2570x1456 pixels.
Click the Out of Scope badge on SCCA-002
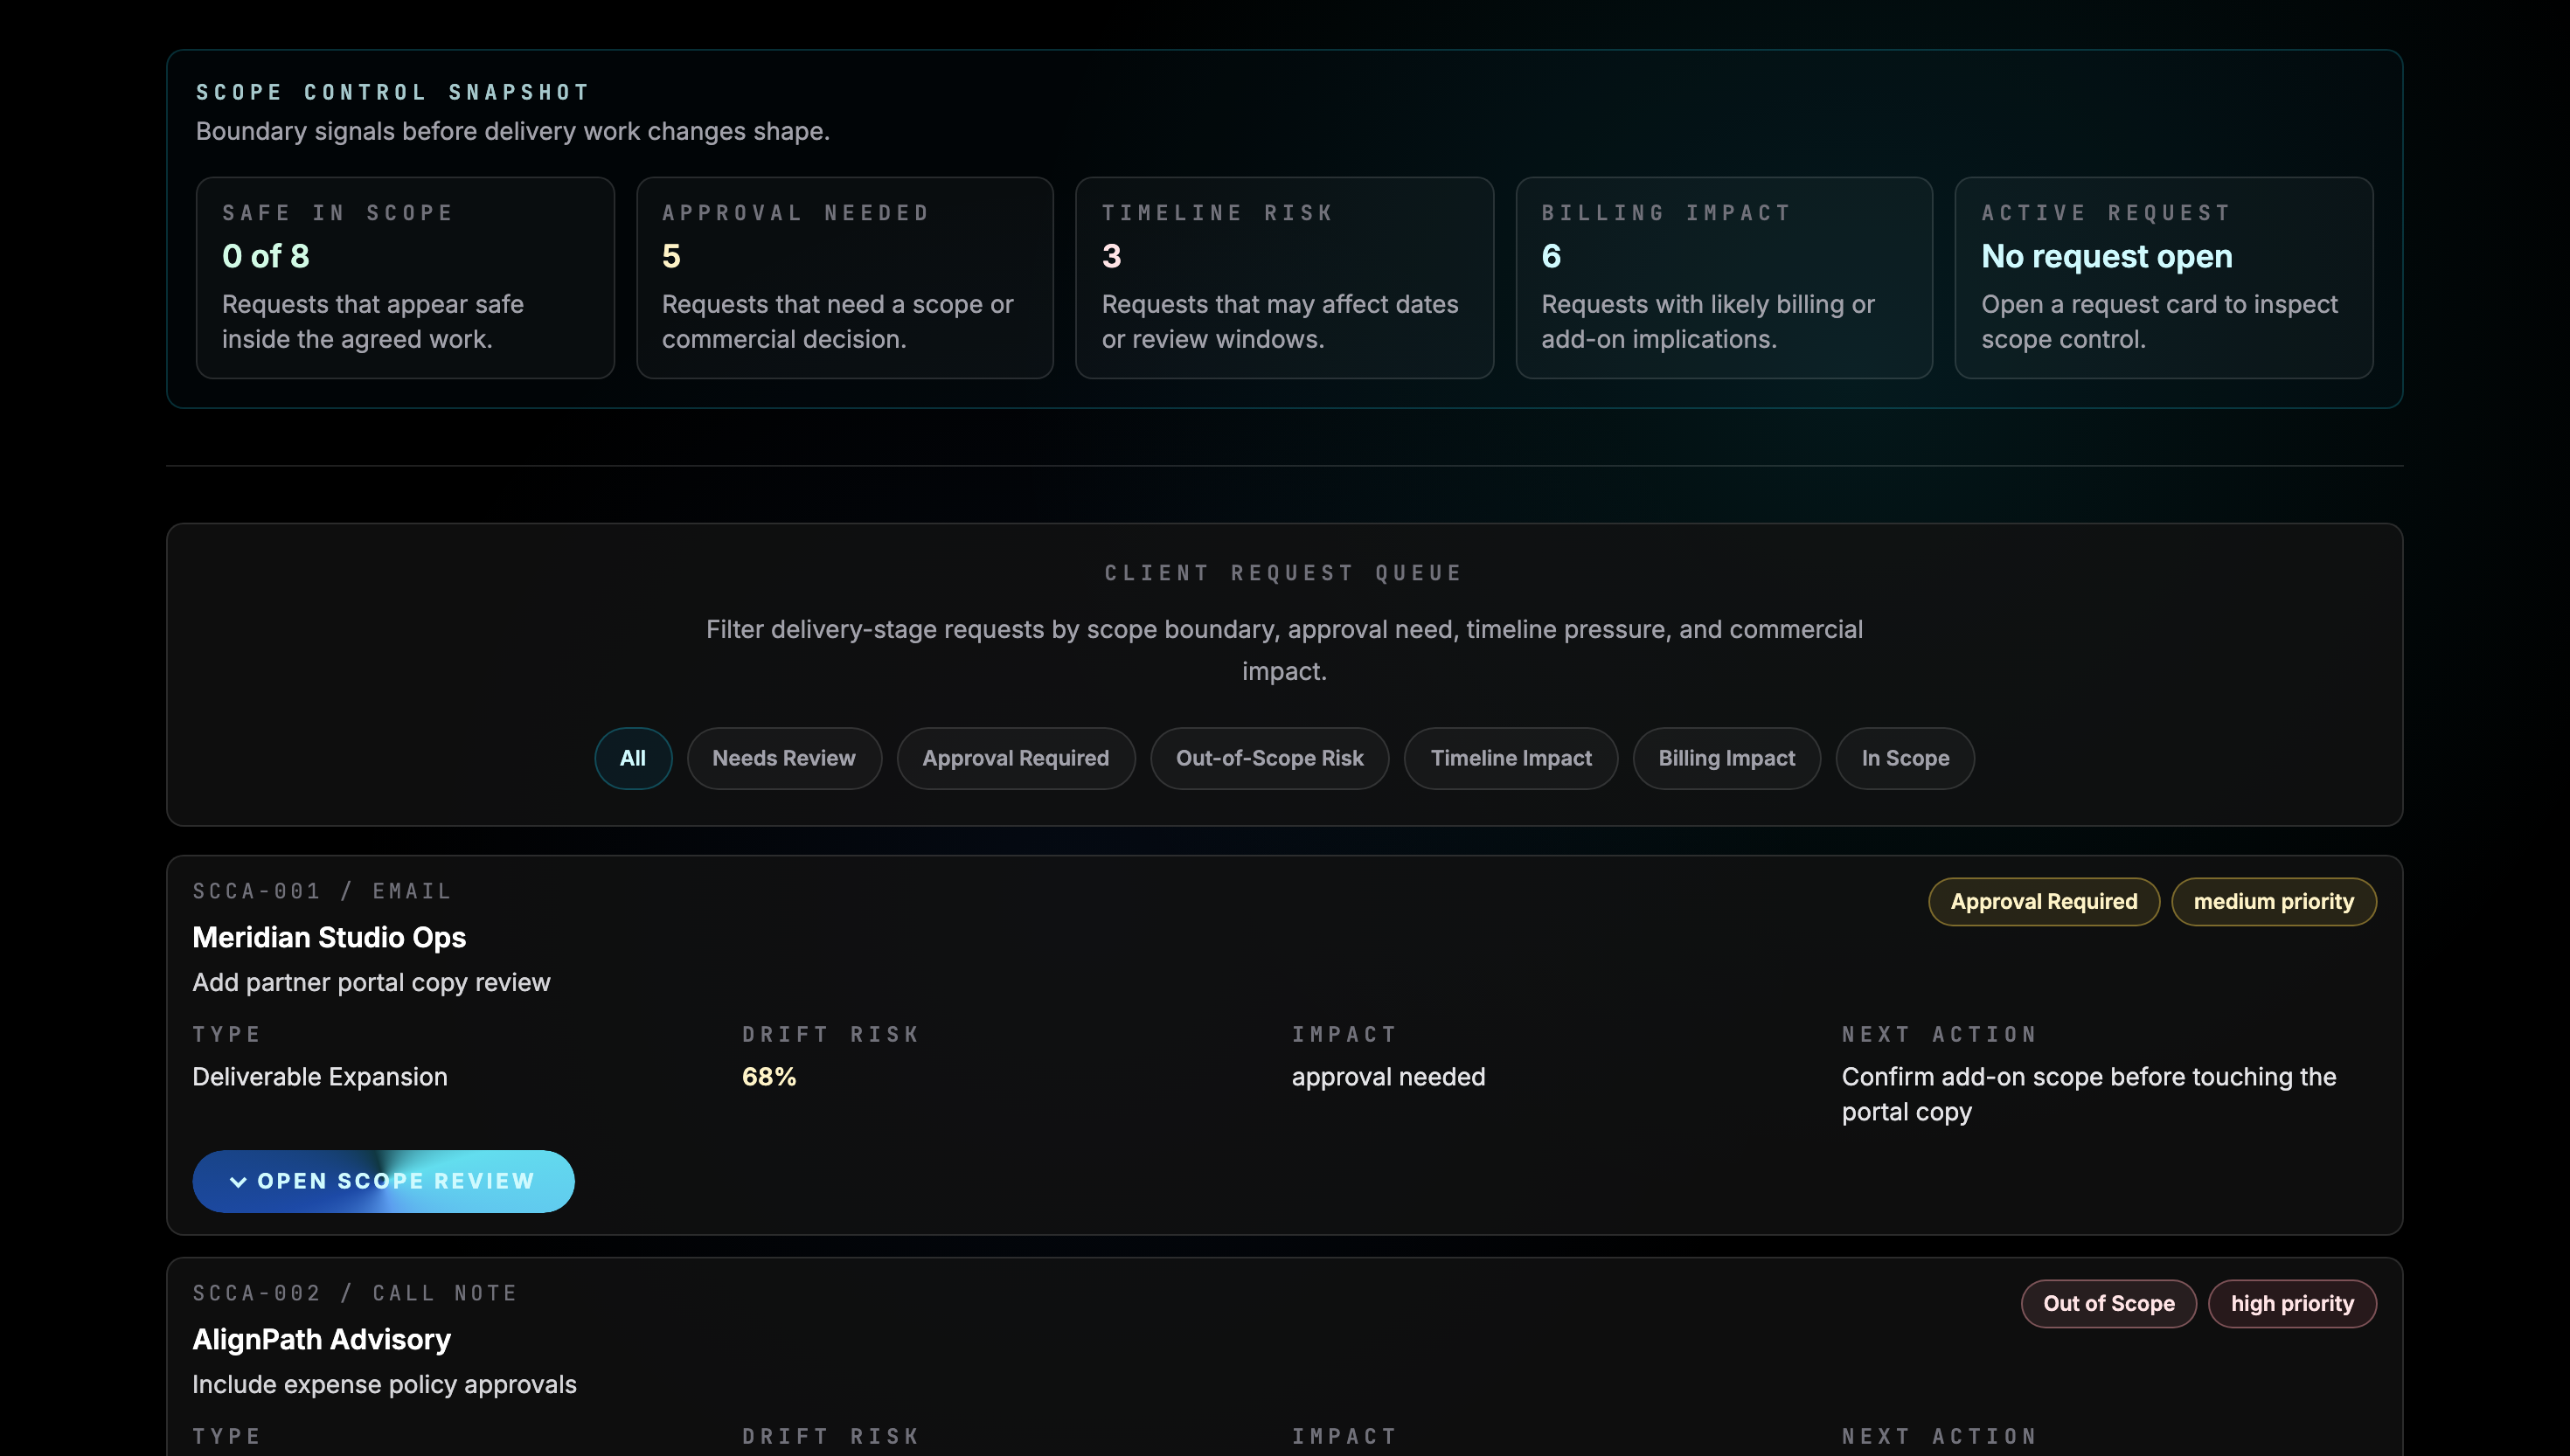click(2109, 1304)
